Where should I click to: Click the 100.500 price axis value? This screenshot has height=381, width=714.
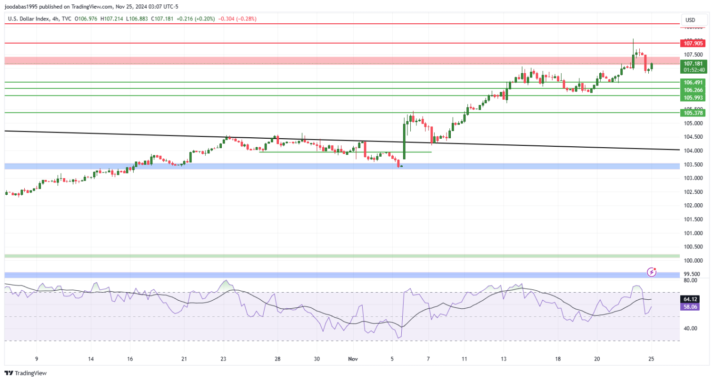pyautogui.click(x=693, y=247)
